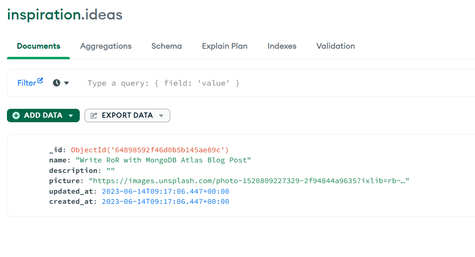Image resolution: width=475 pixels, height=257 pixels.
Task: Open the Schema tab
Action: coord(166,46)
